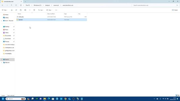This screenshot has width=180, height=101.
Task: Open the New item dropdown
Action: click(5, 10)
